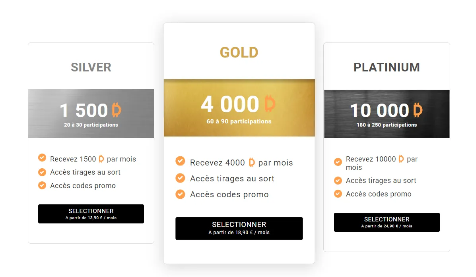Click the coin icon in 'Recevez 10000' line
Viewport: 476px width, 277px height.
tap(401, 159)
